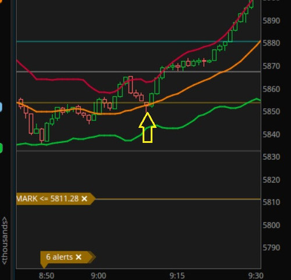The image size is (291, 280).
Task: Click the 9:15 time axis label
Action: tap(177, 275)
